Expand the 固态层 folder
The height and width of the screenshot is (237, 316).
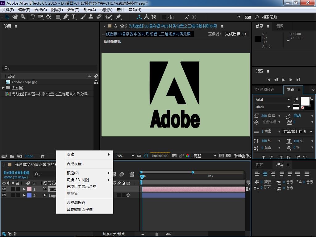click(3, 88)
